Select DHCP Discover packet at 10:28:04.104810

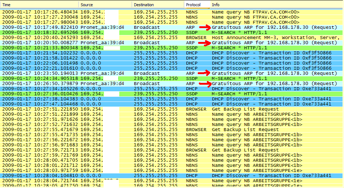click(x=171, y=176)
